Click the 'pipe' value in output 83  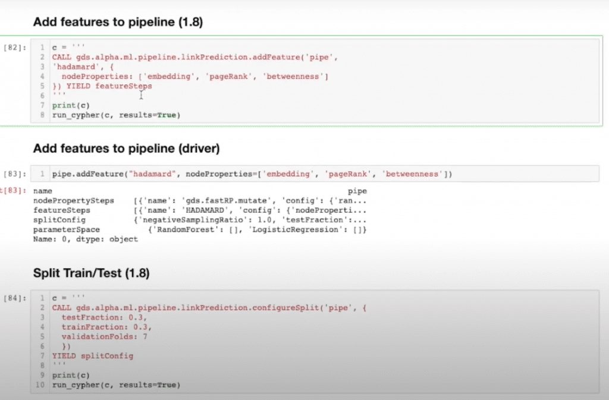[357, 191]
